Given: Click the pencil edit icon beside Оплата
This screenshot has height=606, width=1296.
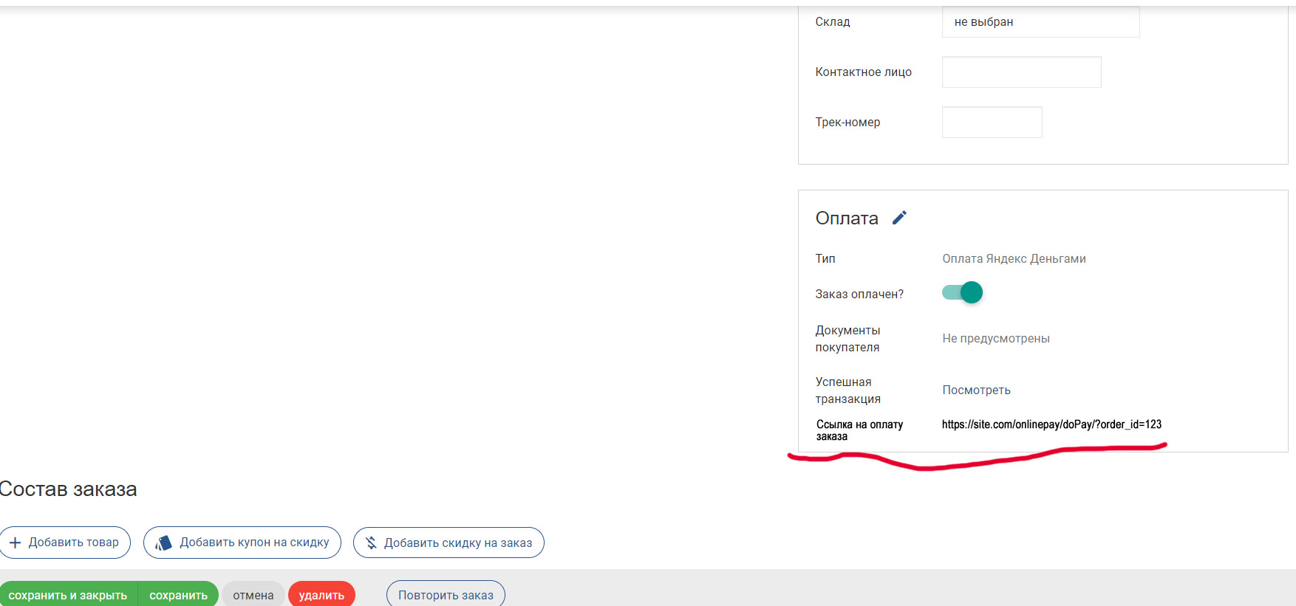Looking at the screenshot, I should 899,218.
